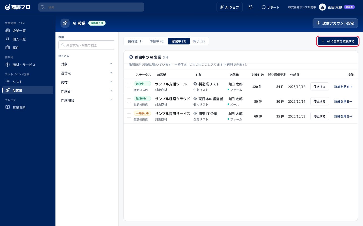Open the notification bell
The image size is (363, 226).
[250, 7]
